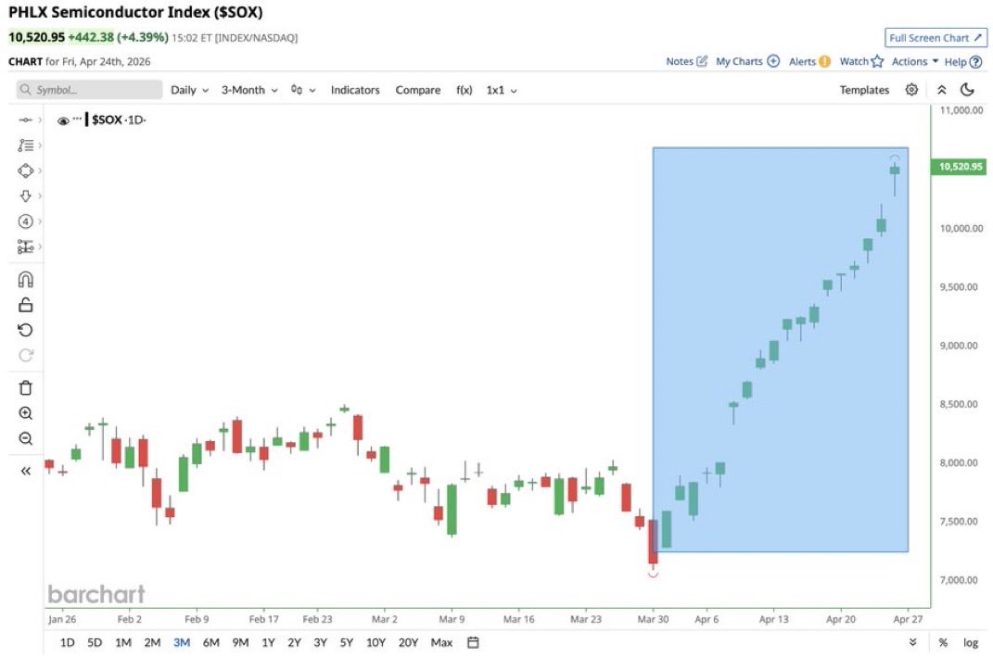Viewport: 993px width, 656px height.
Task: Open Notes editor
Action: point(686,61)
